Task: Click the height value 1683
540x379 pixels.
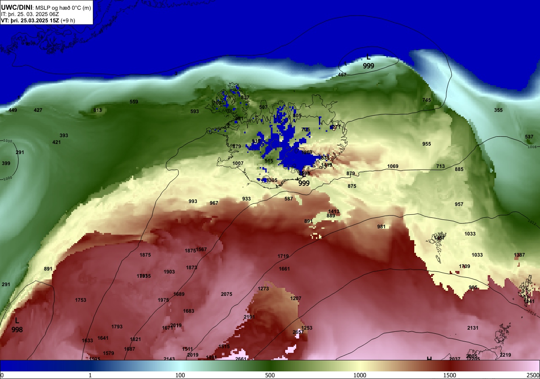Action: coord(189,311)
